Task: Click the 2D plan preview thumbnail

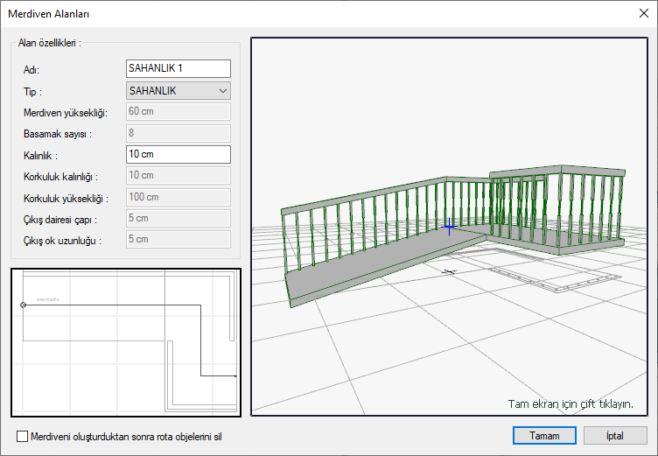Action: click(x=125, y=341)
